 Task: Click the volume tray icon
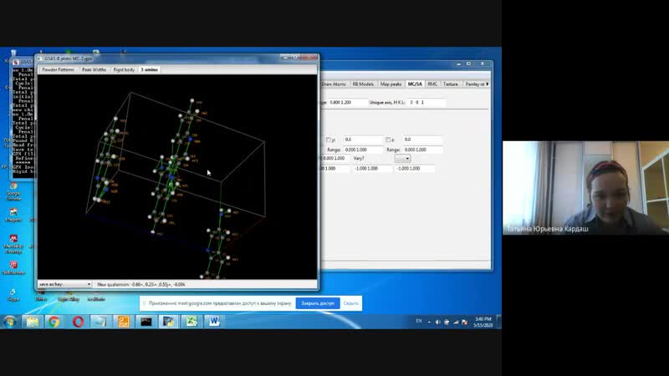(x=437, y=323)
